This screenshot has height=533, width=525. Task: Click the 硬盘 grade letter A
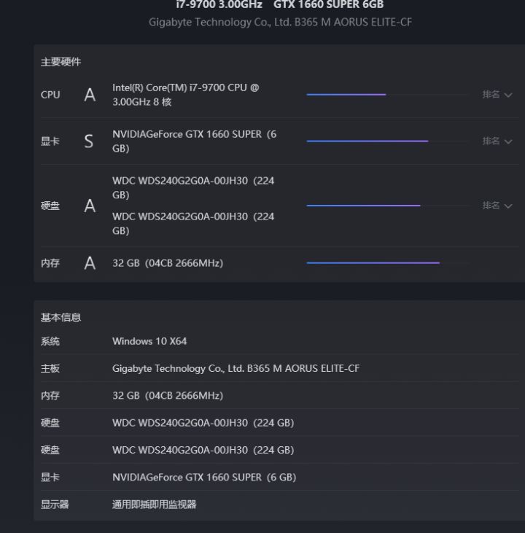[x=90, y=206]
